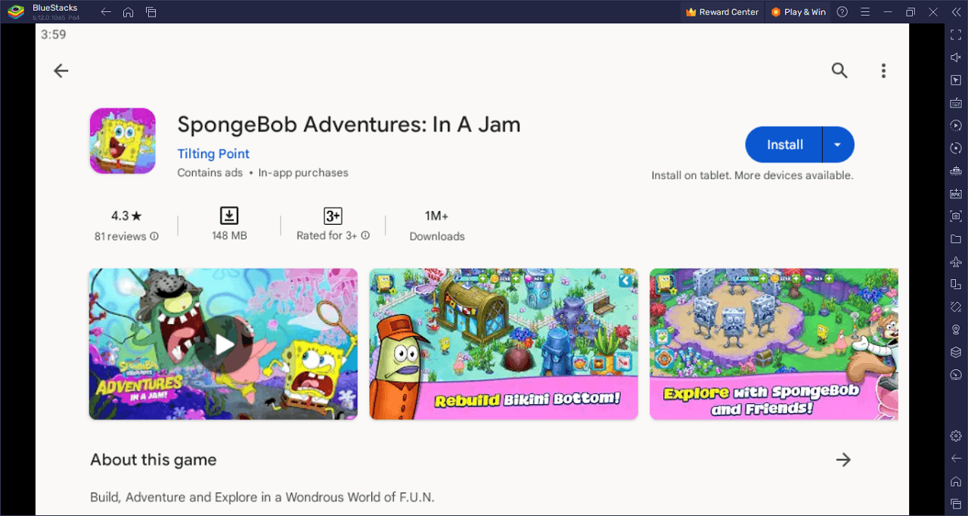
Task: Open Play & Win
Action: click(x=798, y=12)
